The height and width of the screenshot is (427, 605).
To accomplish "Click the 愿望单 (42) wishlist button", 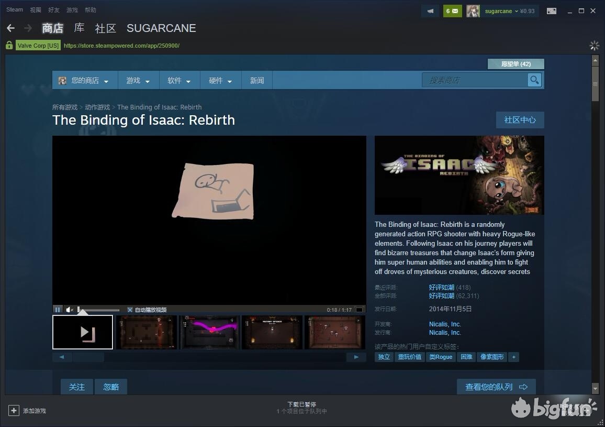I will tap(516, 64).
